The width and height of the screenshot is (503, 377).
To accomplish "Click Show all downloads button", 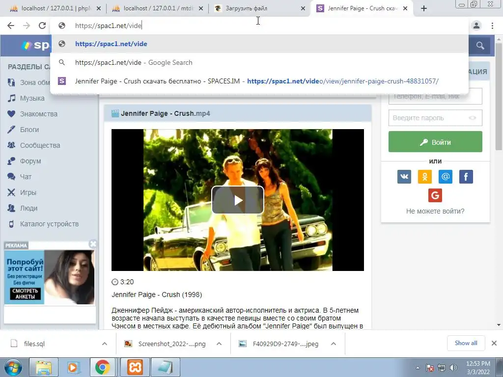I will (x=466, y=343).
